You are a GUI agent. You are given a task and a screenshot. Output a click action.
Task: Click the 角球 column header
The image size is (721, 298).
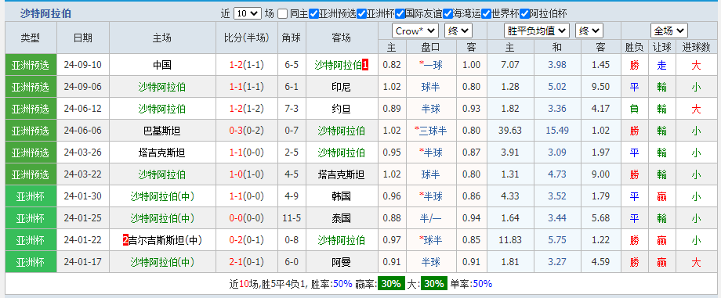click(x=292, y=38)
